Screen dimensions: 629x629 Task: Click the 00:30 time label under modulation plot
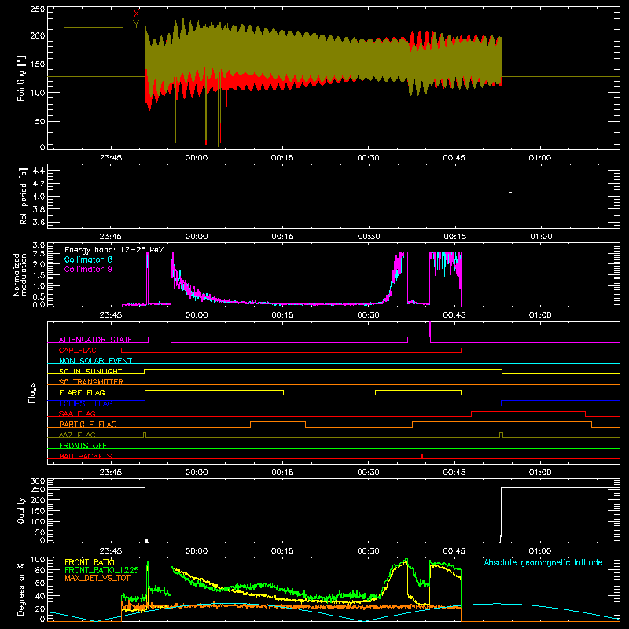click(368, 315)
